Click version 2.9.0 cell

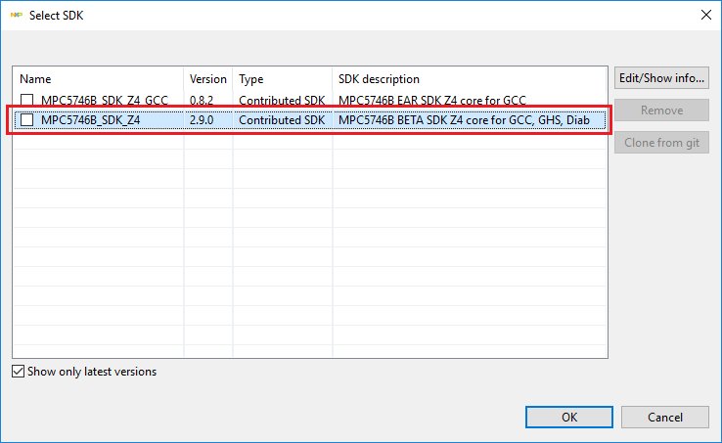202,120
